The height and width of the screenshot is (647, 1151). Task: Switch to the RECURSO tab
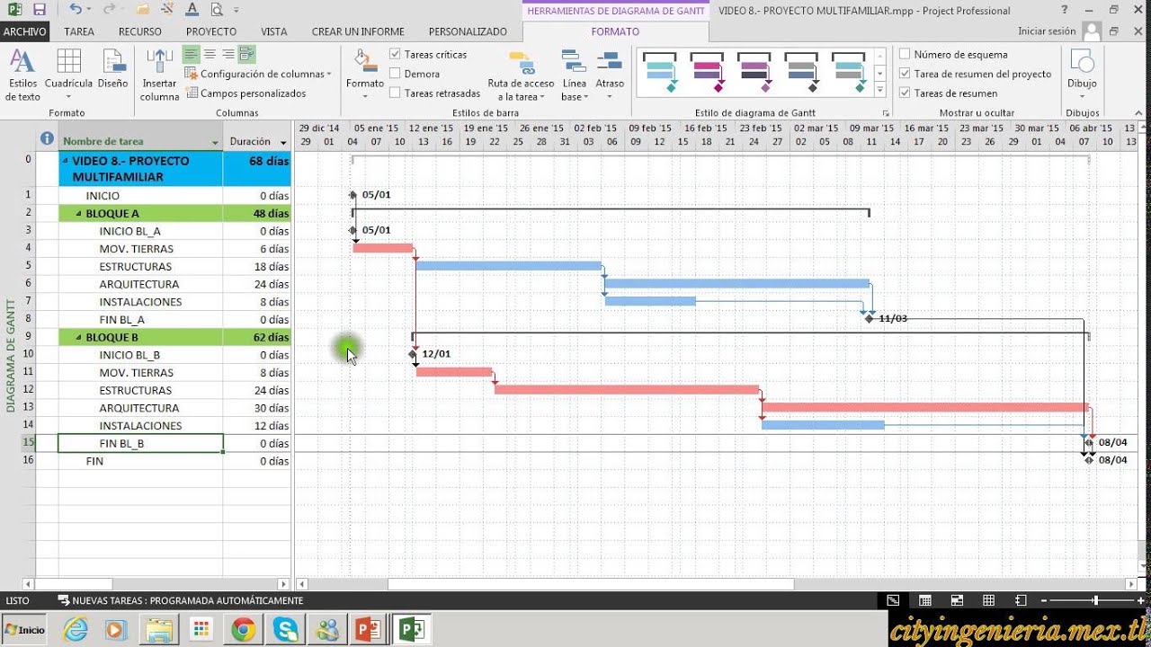coord(140,31)
